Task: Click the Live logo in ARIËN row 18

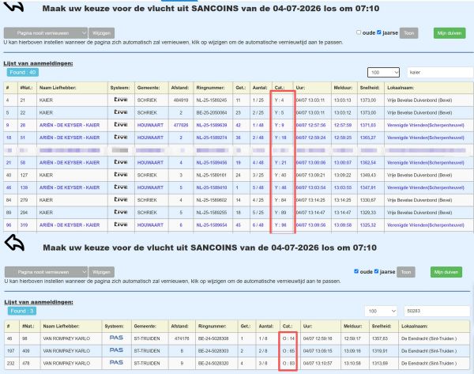Action: click(x=121, y=137)
